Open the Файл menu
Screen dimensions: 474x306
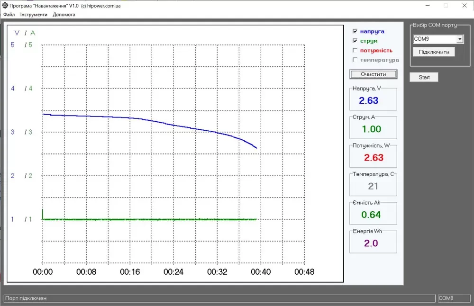click(x=9, y=15)
